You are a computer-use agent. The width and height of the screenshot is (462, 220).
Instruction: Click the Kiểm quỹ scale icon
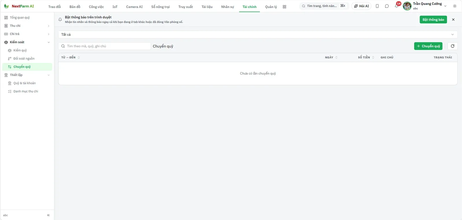(10, 50)
